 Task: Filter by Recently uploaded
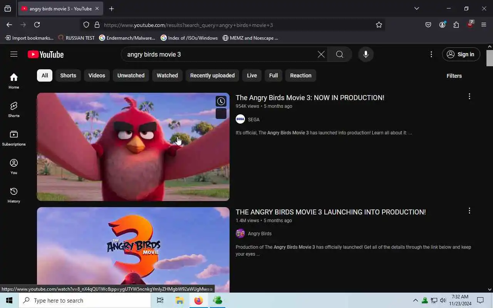(212, 75)
